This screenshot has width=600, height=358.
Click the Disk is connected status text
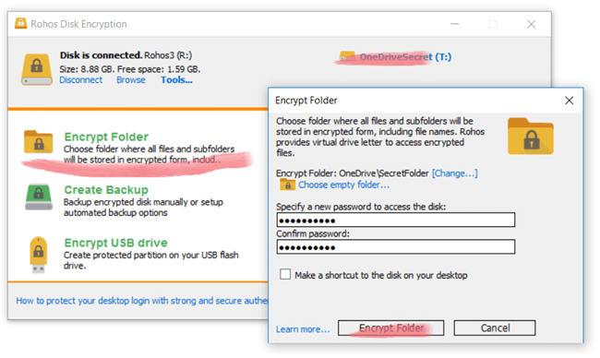pyautogui.click(x=101, y=55)
